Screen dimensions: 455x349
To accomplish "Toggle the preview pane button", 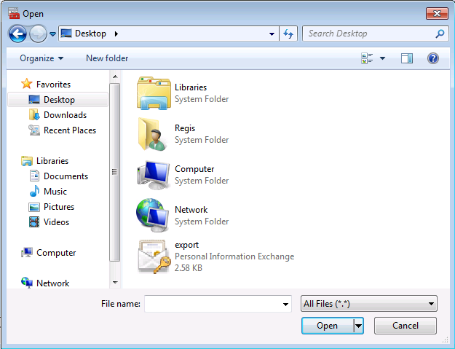I will 407,58.
